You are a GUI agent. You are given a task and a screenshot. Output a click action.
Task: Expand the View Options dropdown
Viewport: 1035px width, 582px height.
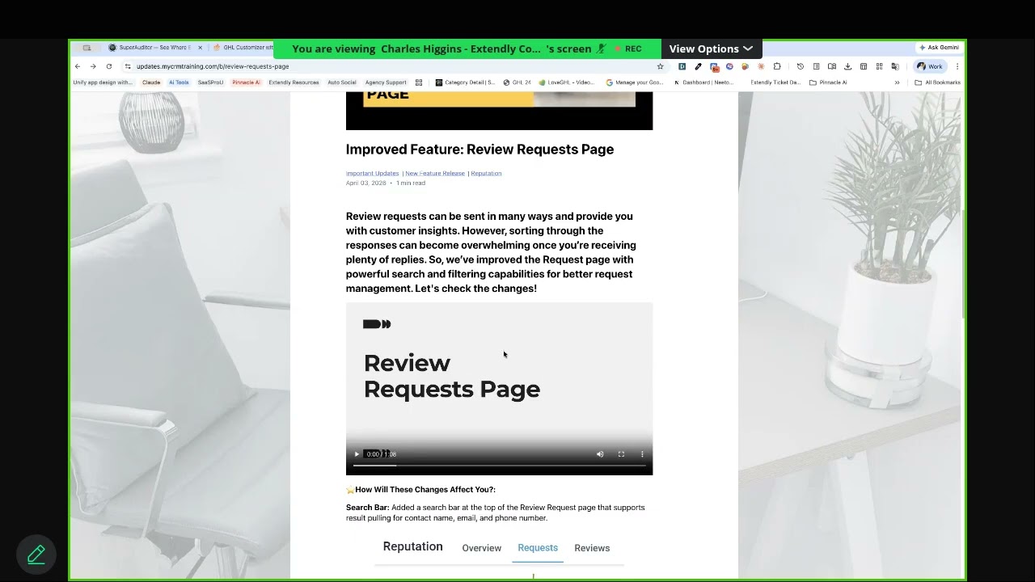tap(710, 48)
